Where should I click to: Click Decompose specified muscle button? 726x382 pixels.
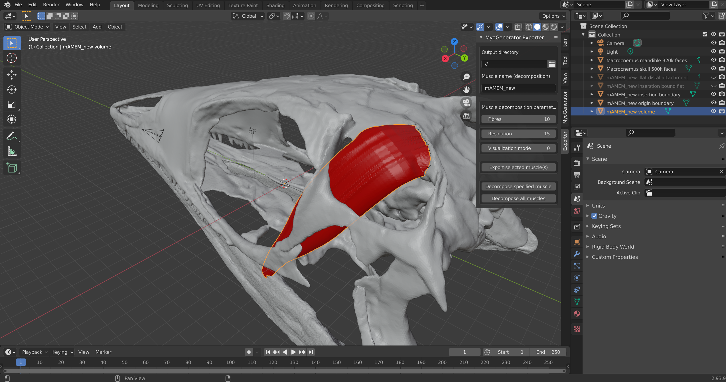click(518, 186)
